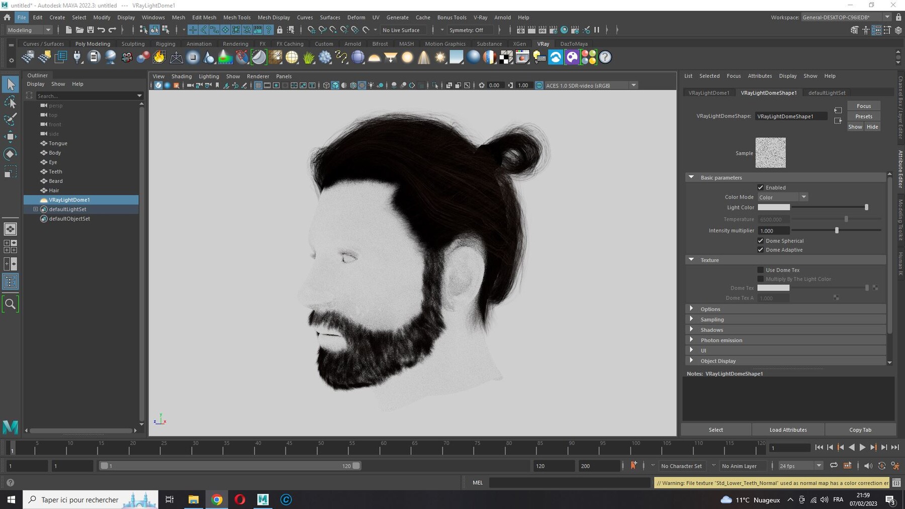Click the Presets button
Screen dimensions: 905x509
click(x=864, y=116)
